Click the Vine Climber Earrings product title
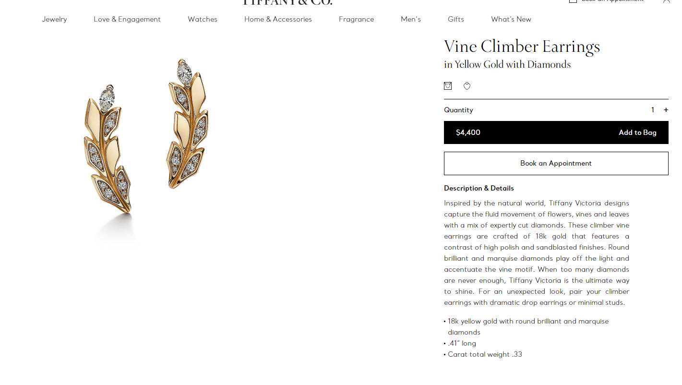The height and width of the screenshot is (385, 682). coord(522,47)
